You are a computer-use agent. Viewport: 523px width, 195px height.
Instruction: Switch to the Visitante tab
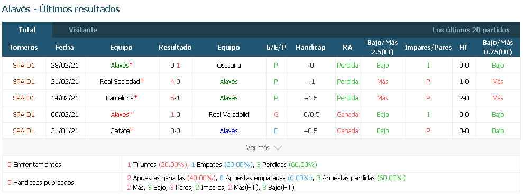point(83,30)
